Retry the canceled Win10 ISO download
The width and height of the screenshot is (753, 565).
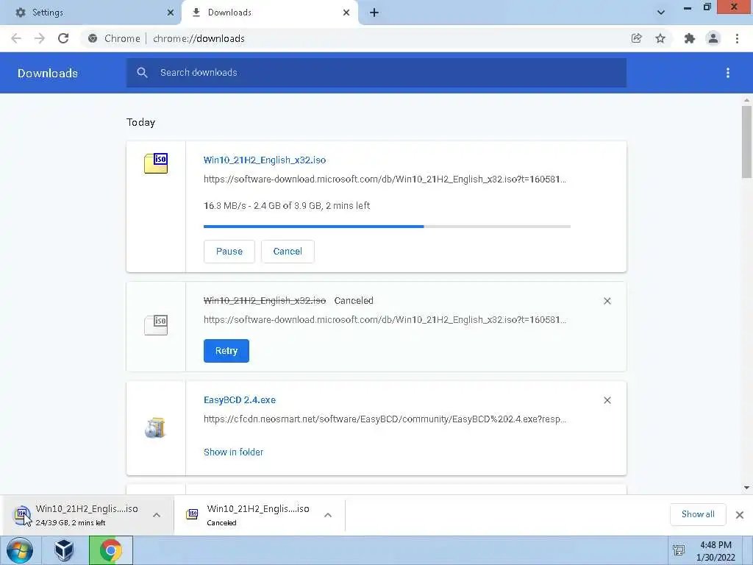tap(226, 351)
